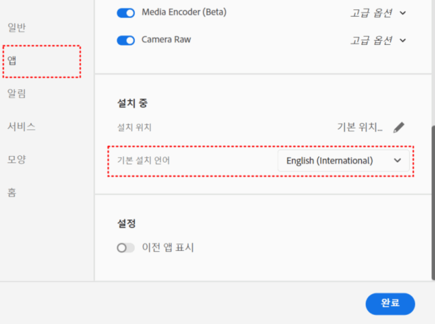Open the 모양 appearance tab
This screenshot has height=324, width=435.
[17, 160]
